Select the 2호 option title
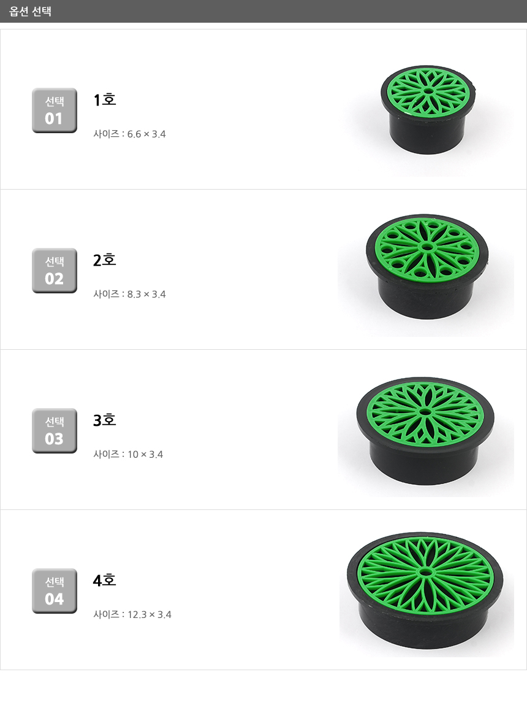Image resolution: width=527 pixels, height=707 pixels. pos(105,260)
